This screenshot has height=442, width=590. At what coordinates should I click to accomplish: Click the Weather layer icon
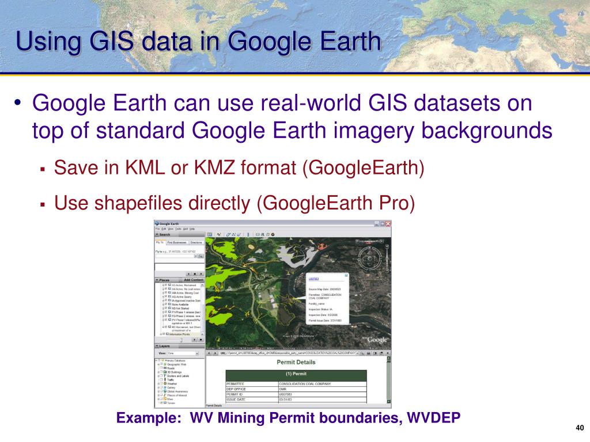(x=165, y=383)
